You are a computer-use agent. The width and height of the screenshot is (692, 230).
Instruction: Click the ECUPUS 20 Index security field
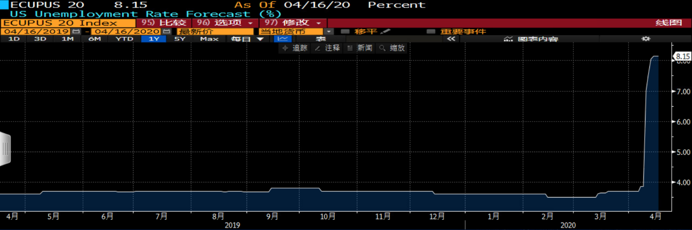point(68,23)
